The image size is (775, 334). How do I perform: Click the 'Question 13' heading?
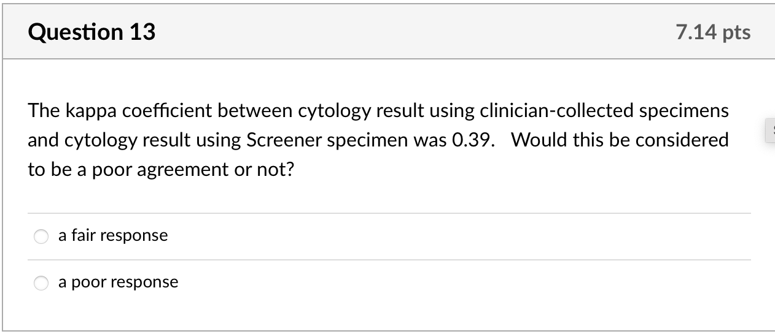coord(92,32)
